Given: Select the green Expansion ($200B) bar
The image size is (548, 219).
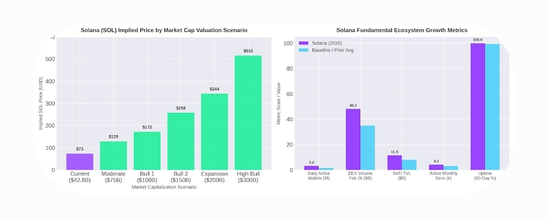Looking at the screenshot, I should click(214, 132).
